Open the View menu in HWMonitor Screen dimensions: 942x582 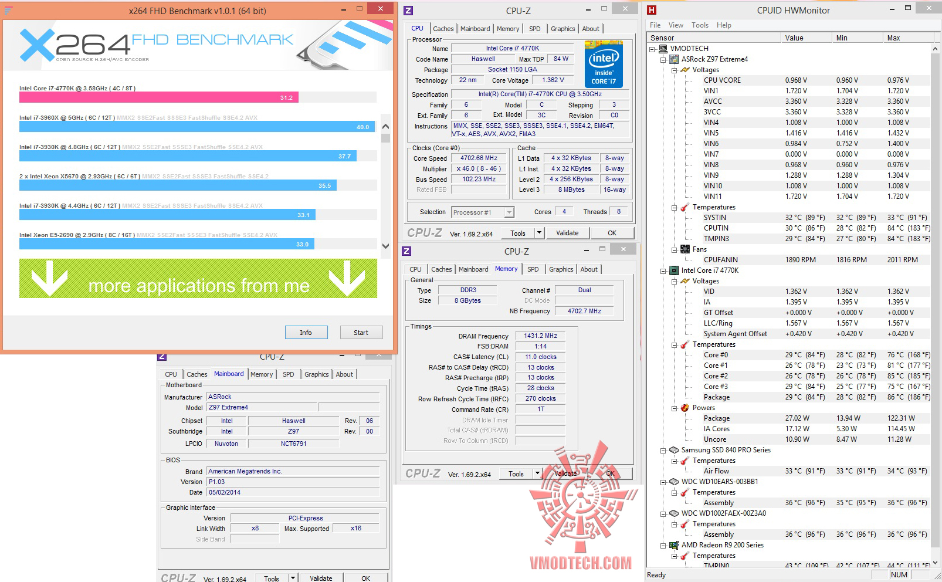pyautogui.click(x=676, y=25)
